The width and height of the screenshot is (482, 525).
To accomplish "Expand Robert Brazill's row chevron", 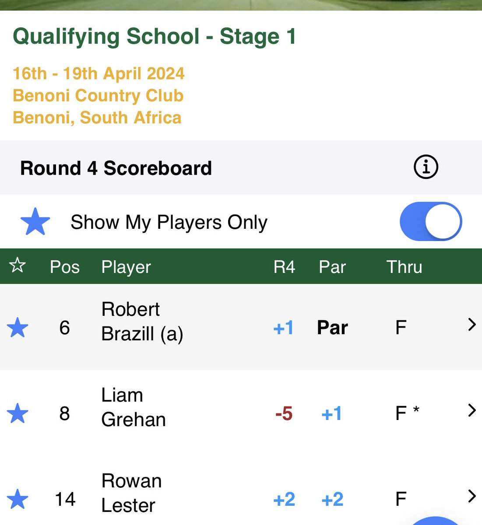I will pos(471,325).
